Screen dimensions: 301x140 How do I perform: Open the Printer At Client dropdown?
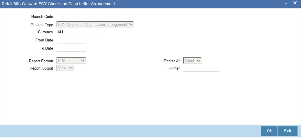(x=192, y=61)
